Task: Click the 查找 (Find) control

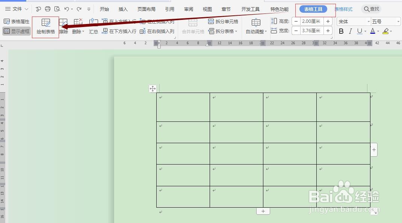Action: tap(372, 9)
